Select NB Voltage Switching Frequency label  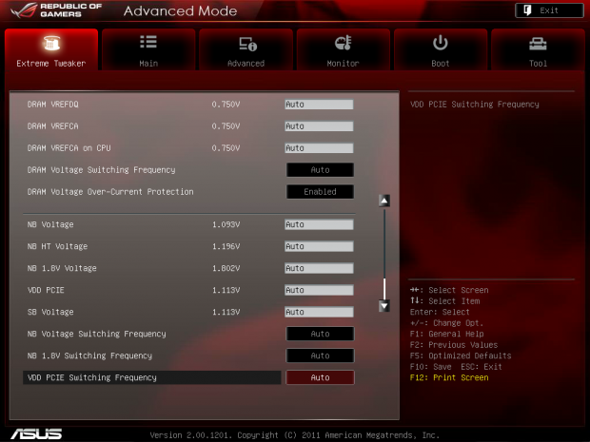click(x=96, y=334)
